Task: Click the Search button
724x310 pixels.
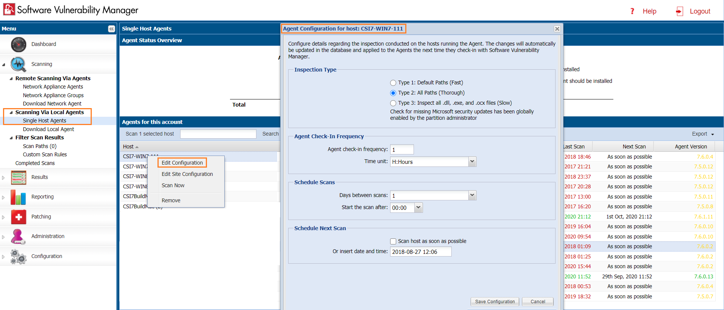Action: click(x=270, y=134)
